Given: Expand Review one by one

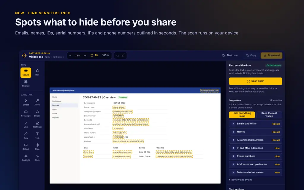Looking at the screenshot, I should tap(240, 180).
